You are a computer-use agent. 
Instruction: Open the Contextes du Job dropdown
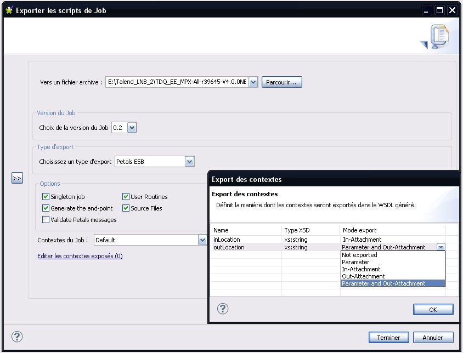pyautogui.click(x=202, y=240)
